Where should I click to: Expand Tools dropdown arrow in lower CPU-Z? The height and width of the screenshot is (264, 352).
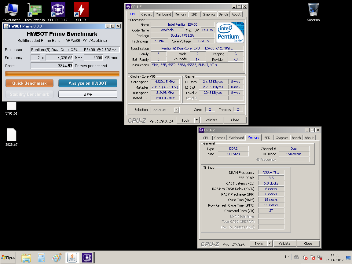click(x=269, y=244)
